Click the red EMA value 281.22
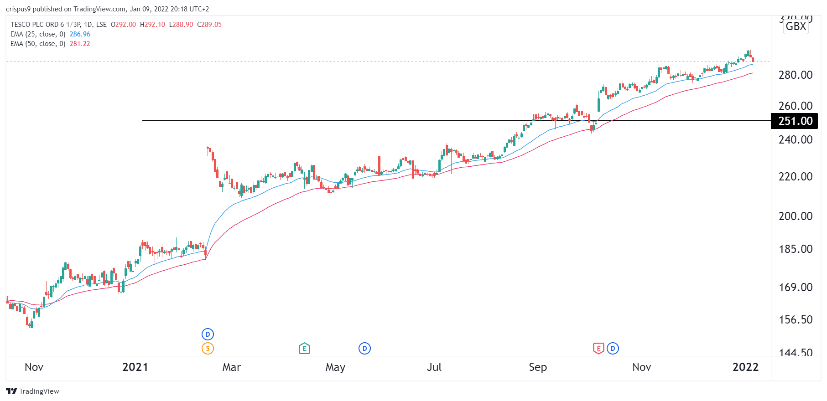The height and width of the screenshot is (401, 827). point(80,44)
